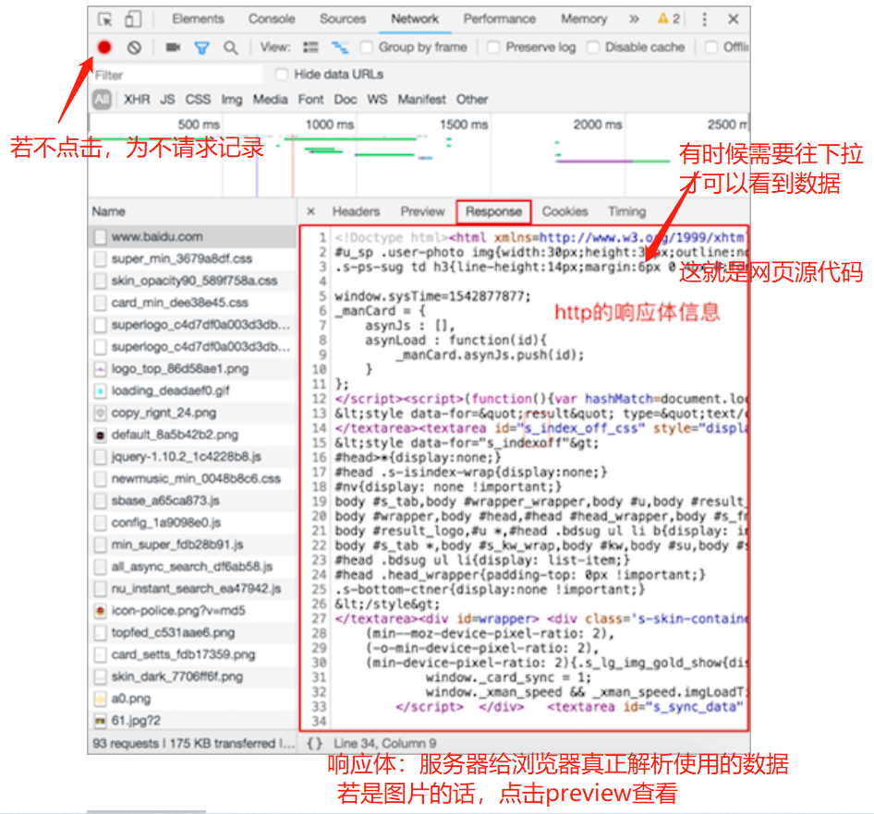The height and width of the screenshot is (814, 874).
Task: Filter requests by Font
Action: (310, 100)
